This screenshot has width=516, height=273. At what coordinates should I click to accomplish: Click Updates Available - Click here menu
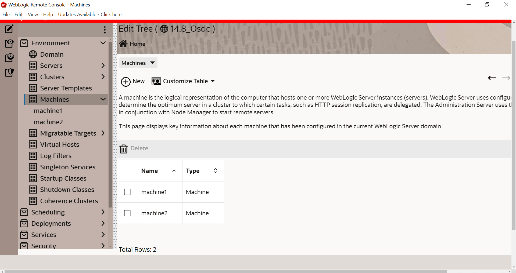point(90,14)
